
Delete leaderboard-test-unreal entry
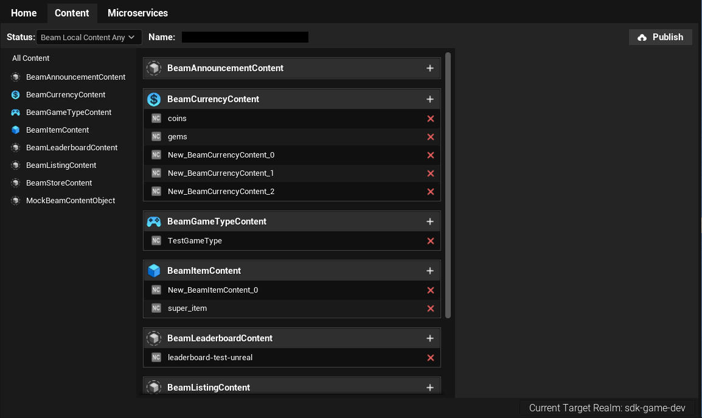[431, 358]
